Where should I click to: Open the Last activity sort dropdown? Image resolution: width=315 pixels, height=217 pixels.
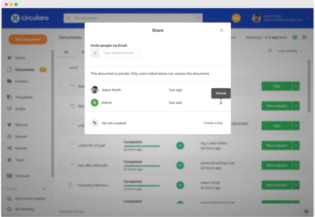coord(290,51)
